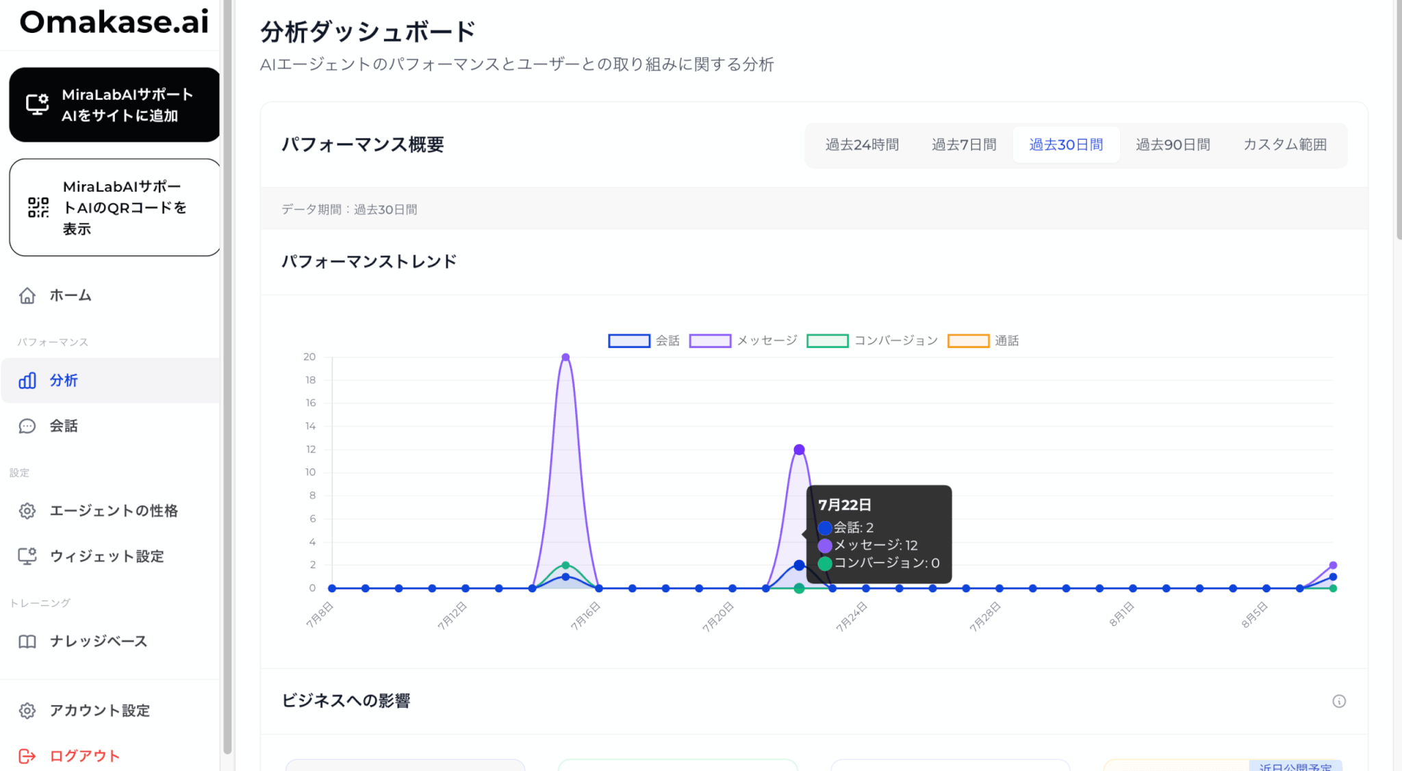
Task: Click the 8月1日 axis label
Action: [1121, 614]
